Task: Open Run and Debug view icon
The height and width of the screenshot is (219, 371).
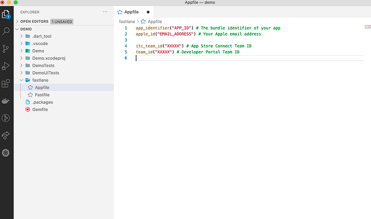Action: click(x=6, y=66)
